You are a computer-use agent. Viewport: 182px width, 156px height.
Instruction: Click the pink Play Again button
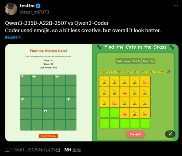click(x=135, y=134)
